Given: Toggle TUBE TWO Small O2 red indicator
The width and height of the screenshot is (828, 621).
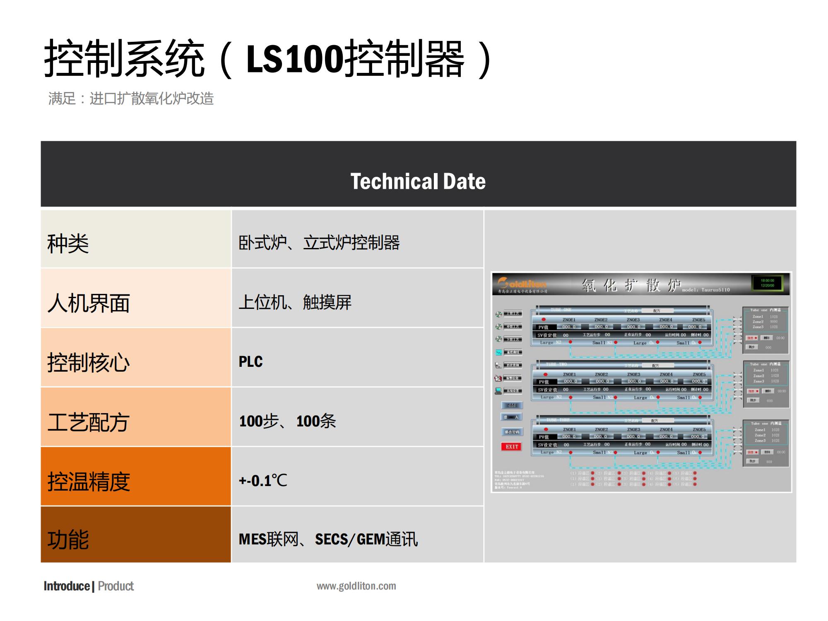Looking at the screenshot, I should click(x=700, y=397).
